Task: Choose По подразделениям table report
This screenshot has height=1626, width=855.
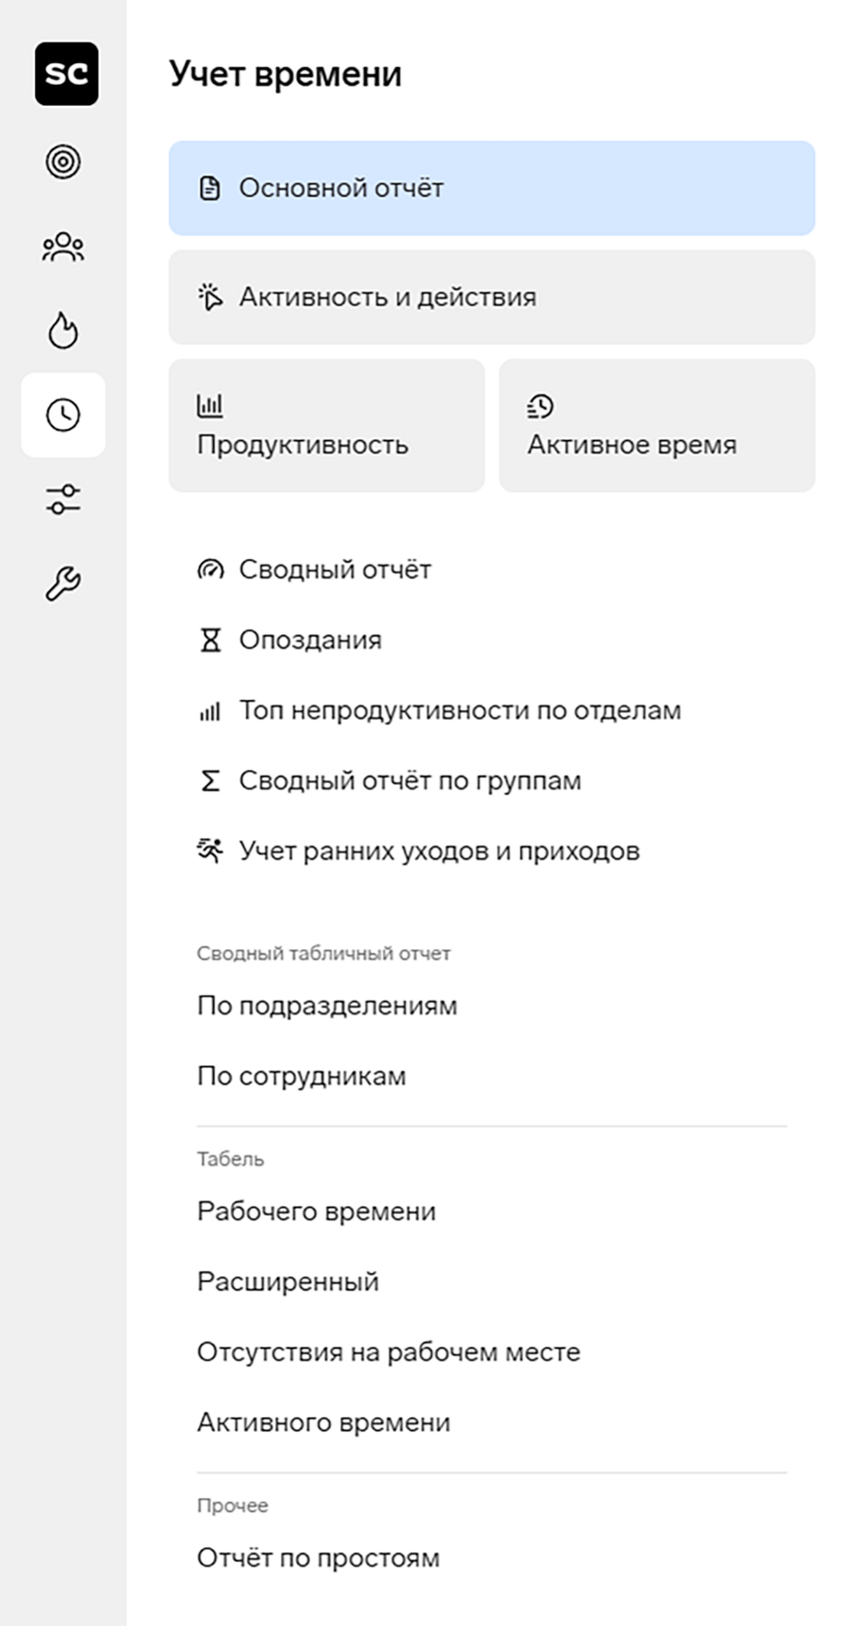Action: click(328, 1005)
